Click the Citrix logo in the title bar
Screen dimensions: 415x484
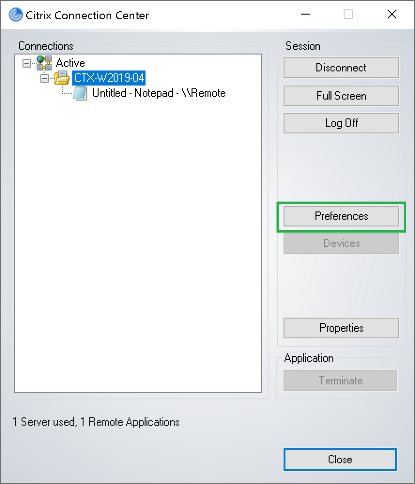pos(15,15)
